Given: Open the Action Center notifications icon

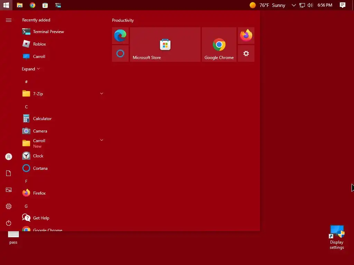Looking at the screenshot, I should click(x=343, y=5).
